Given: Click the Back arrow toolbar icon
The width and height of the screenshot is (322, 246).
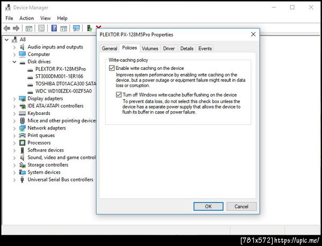Looking at the screenshot, I should (7, 28).
